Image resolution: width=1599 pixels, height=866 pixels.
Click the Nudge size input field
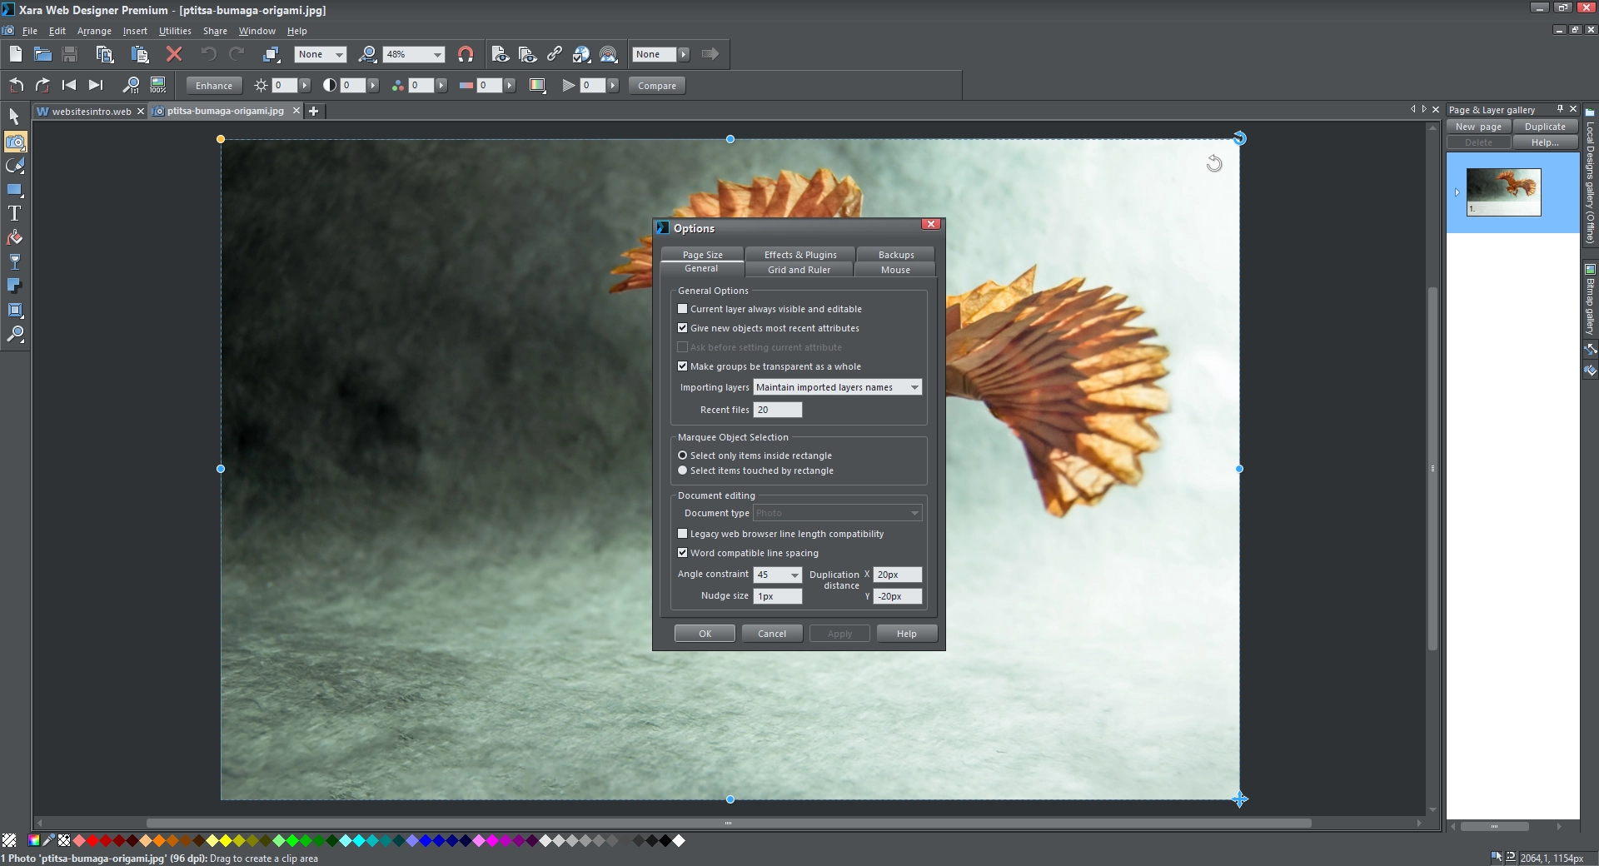click(x=777, y=596)
